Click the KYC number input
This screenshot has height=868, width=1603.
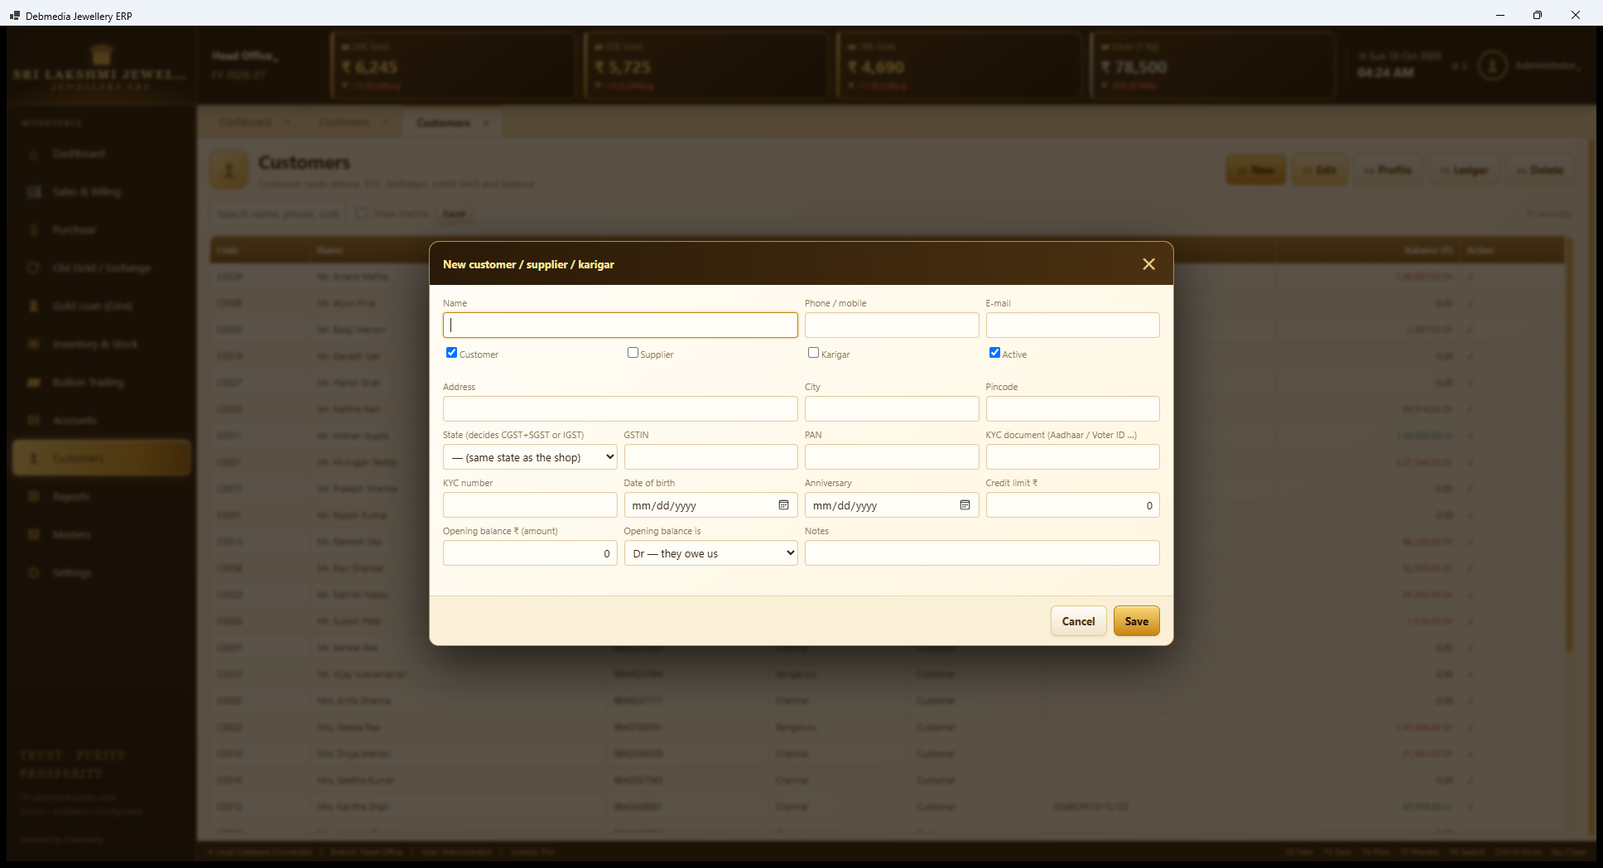530,505
